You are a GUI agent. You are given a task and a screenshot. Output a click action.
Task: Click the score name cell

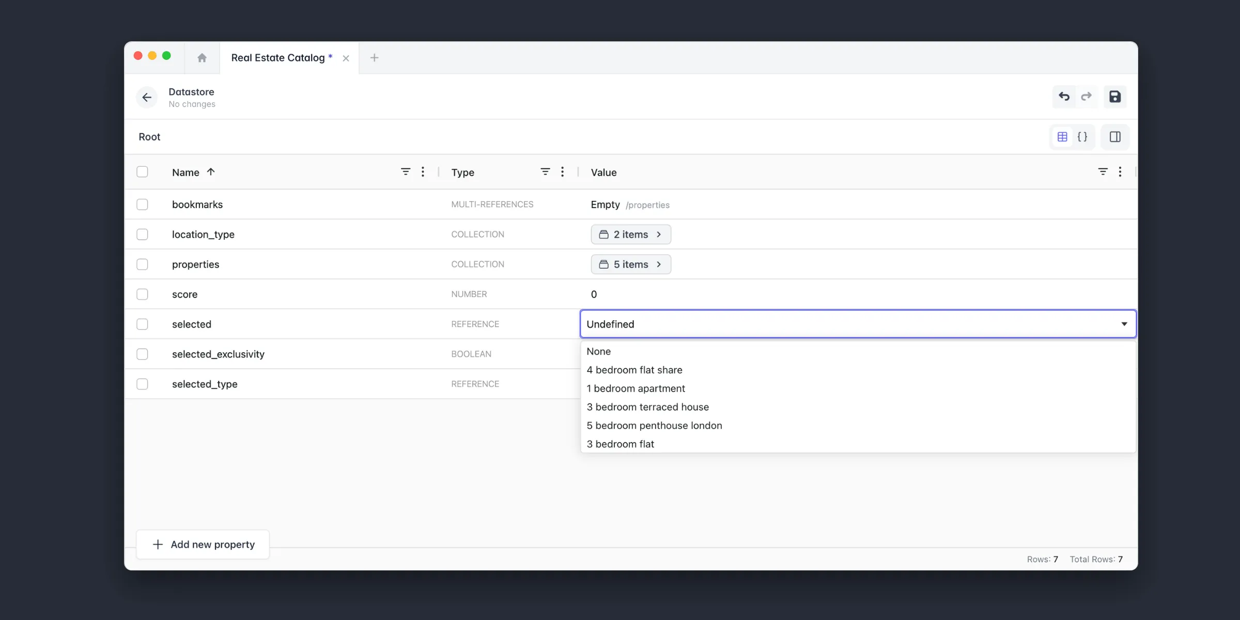184,295
